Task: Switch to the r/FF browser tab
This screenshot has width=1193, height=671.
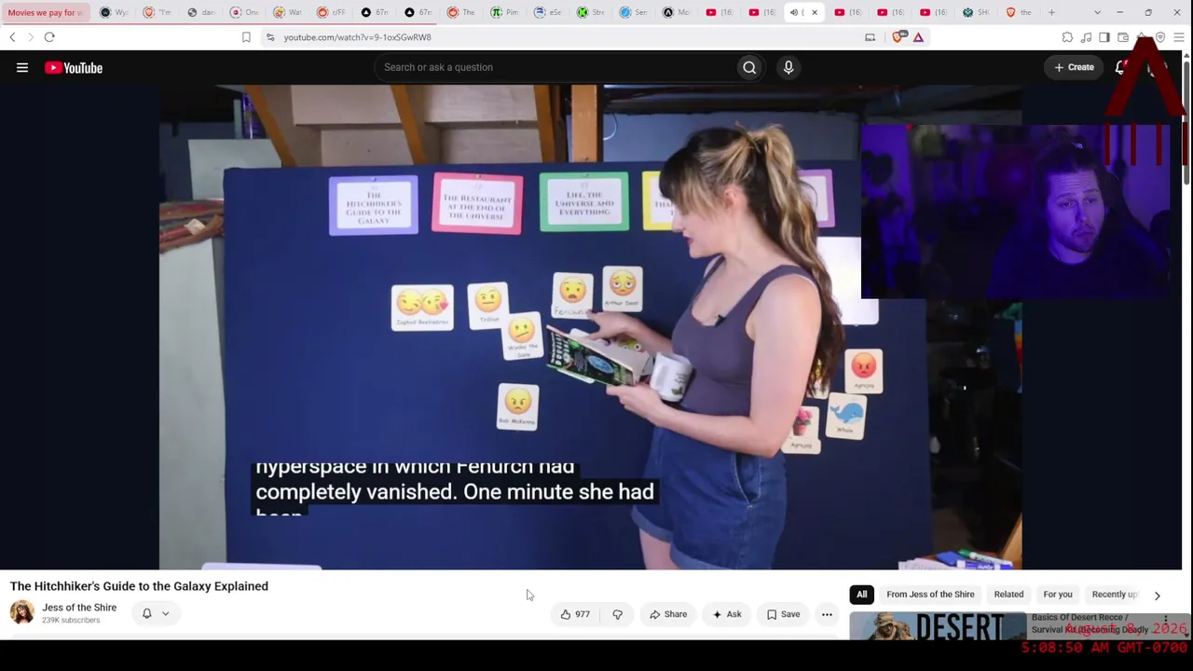Action: tap(332, 12)
